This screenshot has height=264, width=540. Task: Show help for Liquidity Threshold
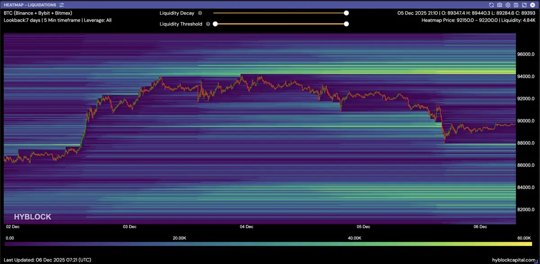[x=208, y=24]
